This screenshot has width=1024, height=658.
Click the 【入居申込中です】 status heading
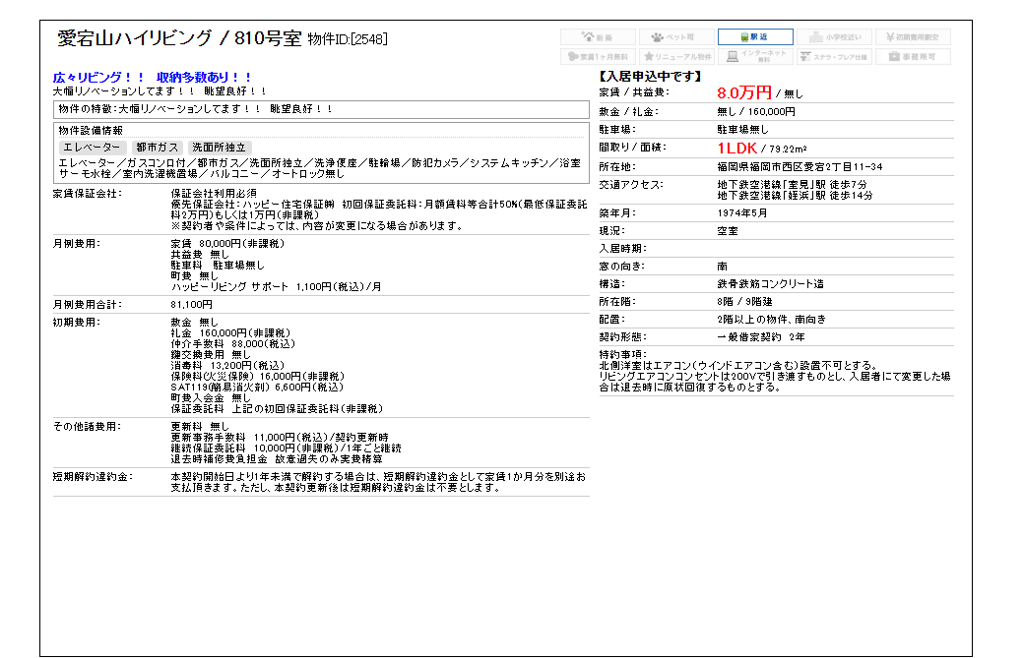(650, 76)
